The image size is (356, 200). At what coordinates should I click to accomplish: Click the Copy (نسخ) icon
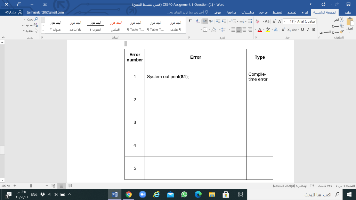point(341,26)
